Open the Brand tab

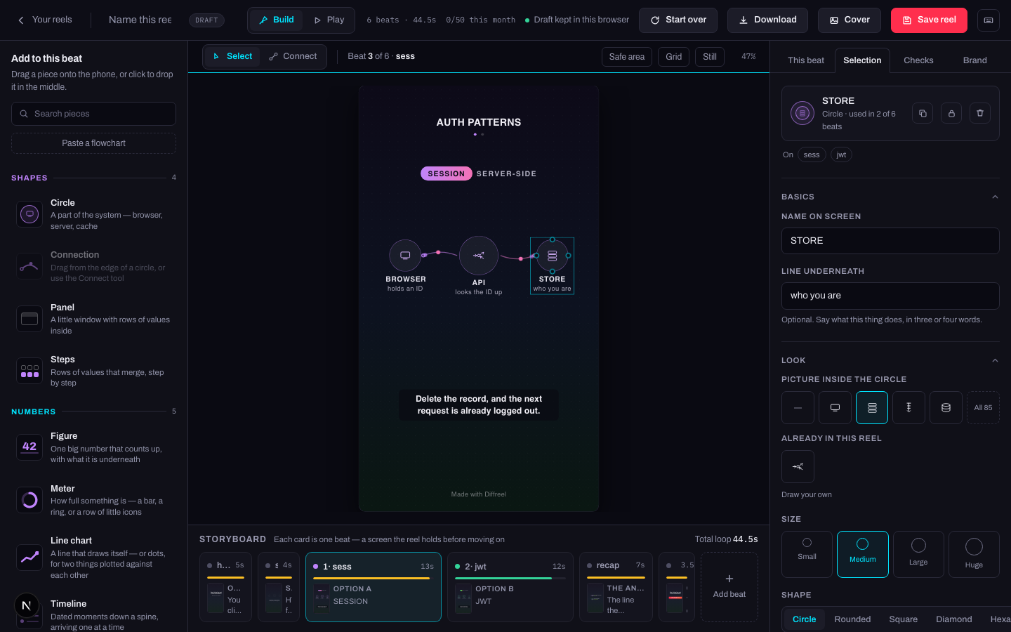974,60
